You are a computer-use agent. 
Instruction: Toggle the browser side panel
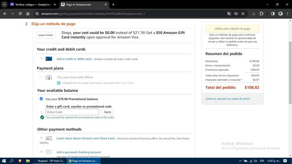coord(273,14)
